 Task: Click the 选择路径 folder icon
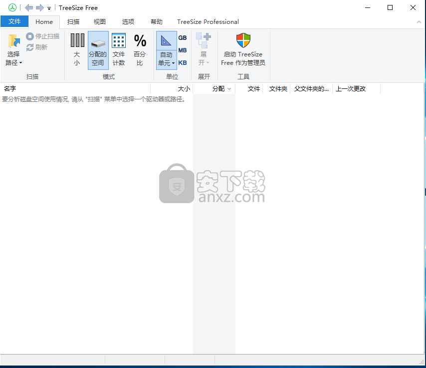click(x=13, y=41)
